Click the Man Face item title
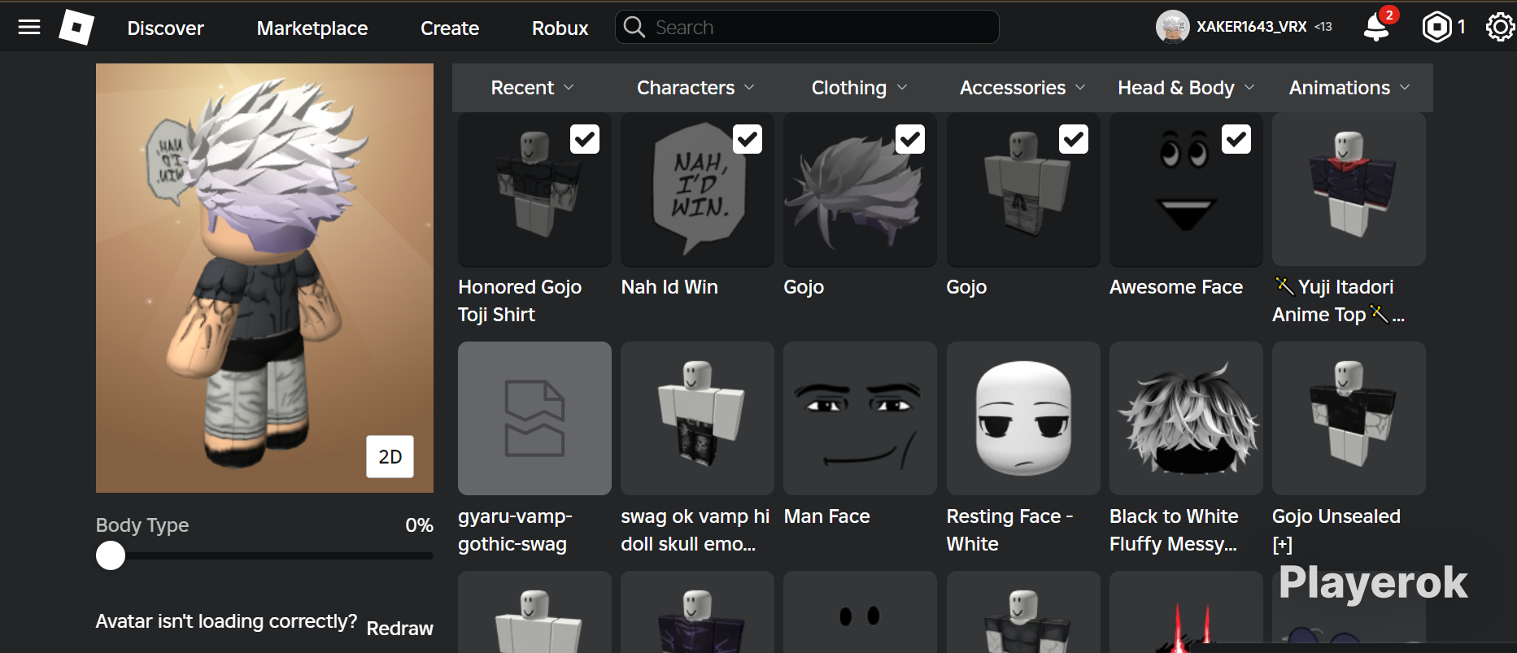 tap(826, 516)
